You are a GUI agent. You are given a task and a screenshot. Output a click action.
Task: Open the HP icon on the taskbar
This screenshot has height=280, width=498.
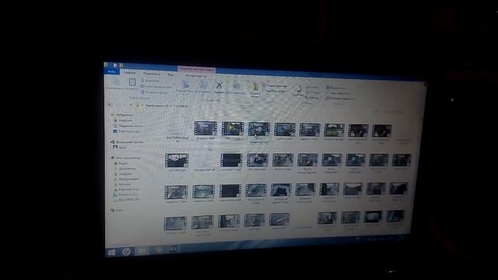126,251
